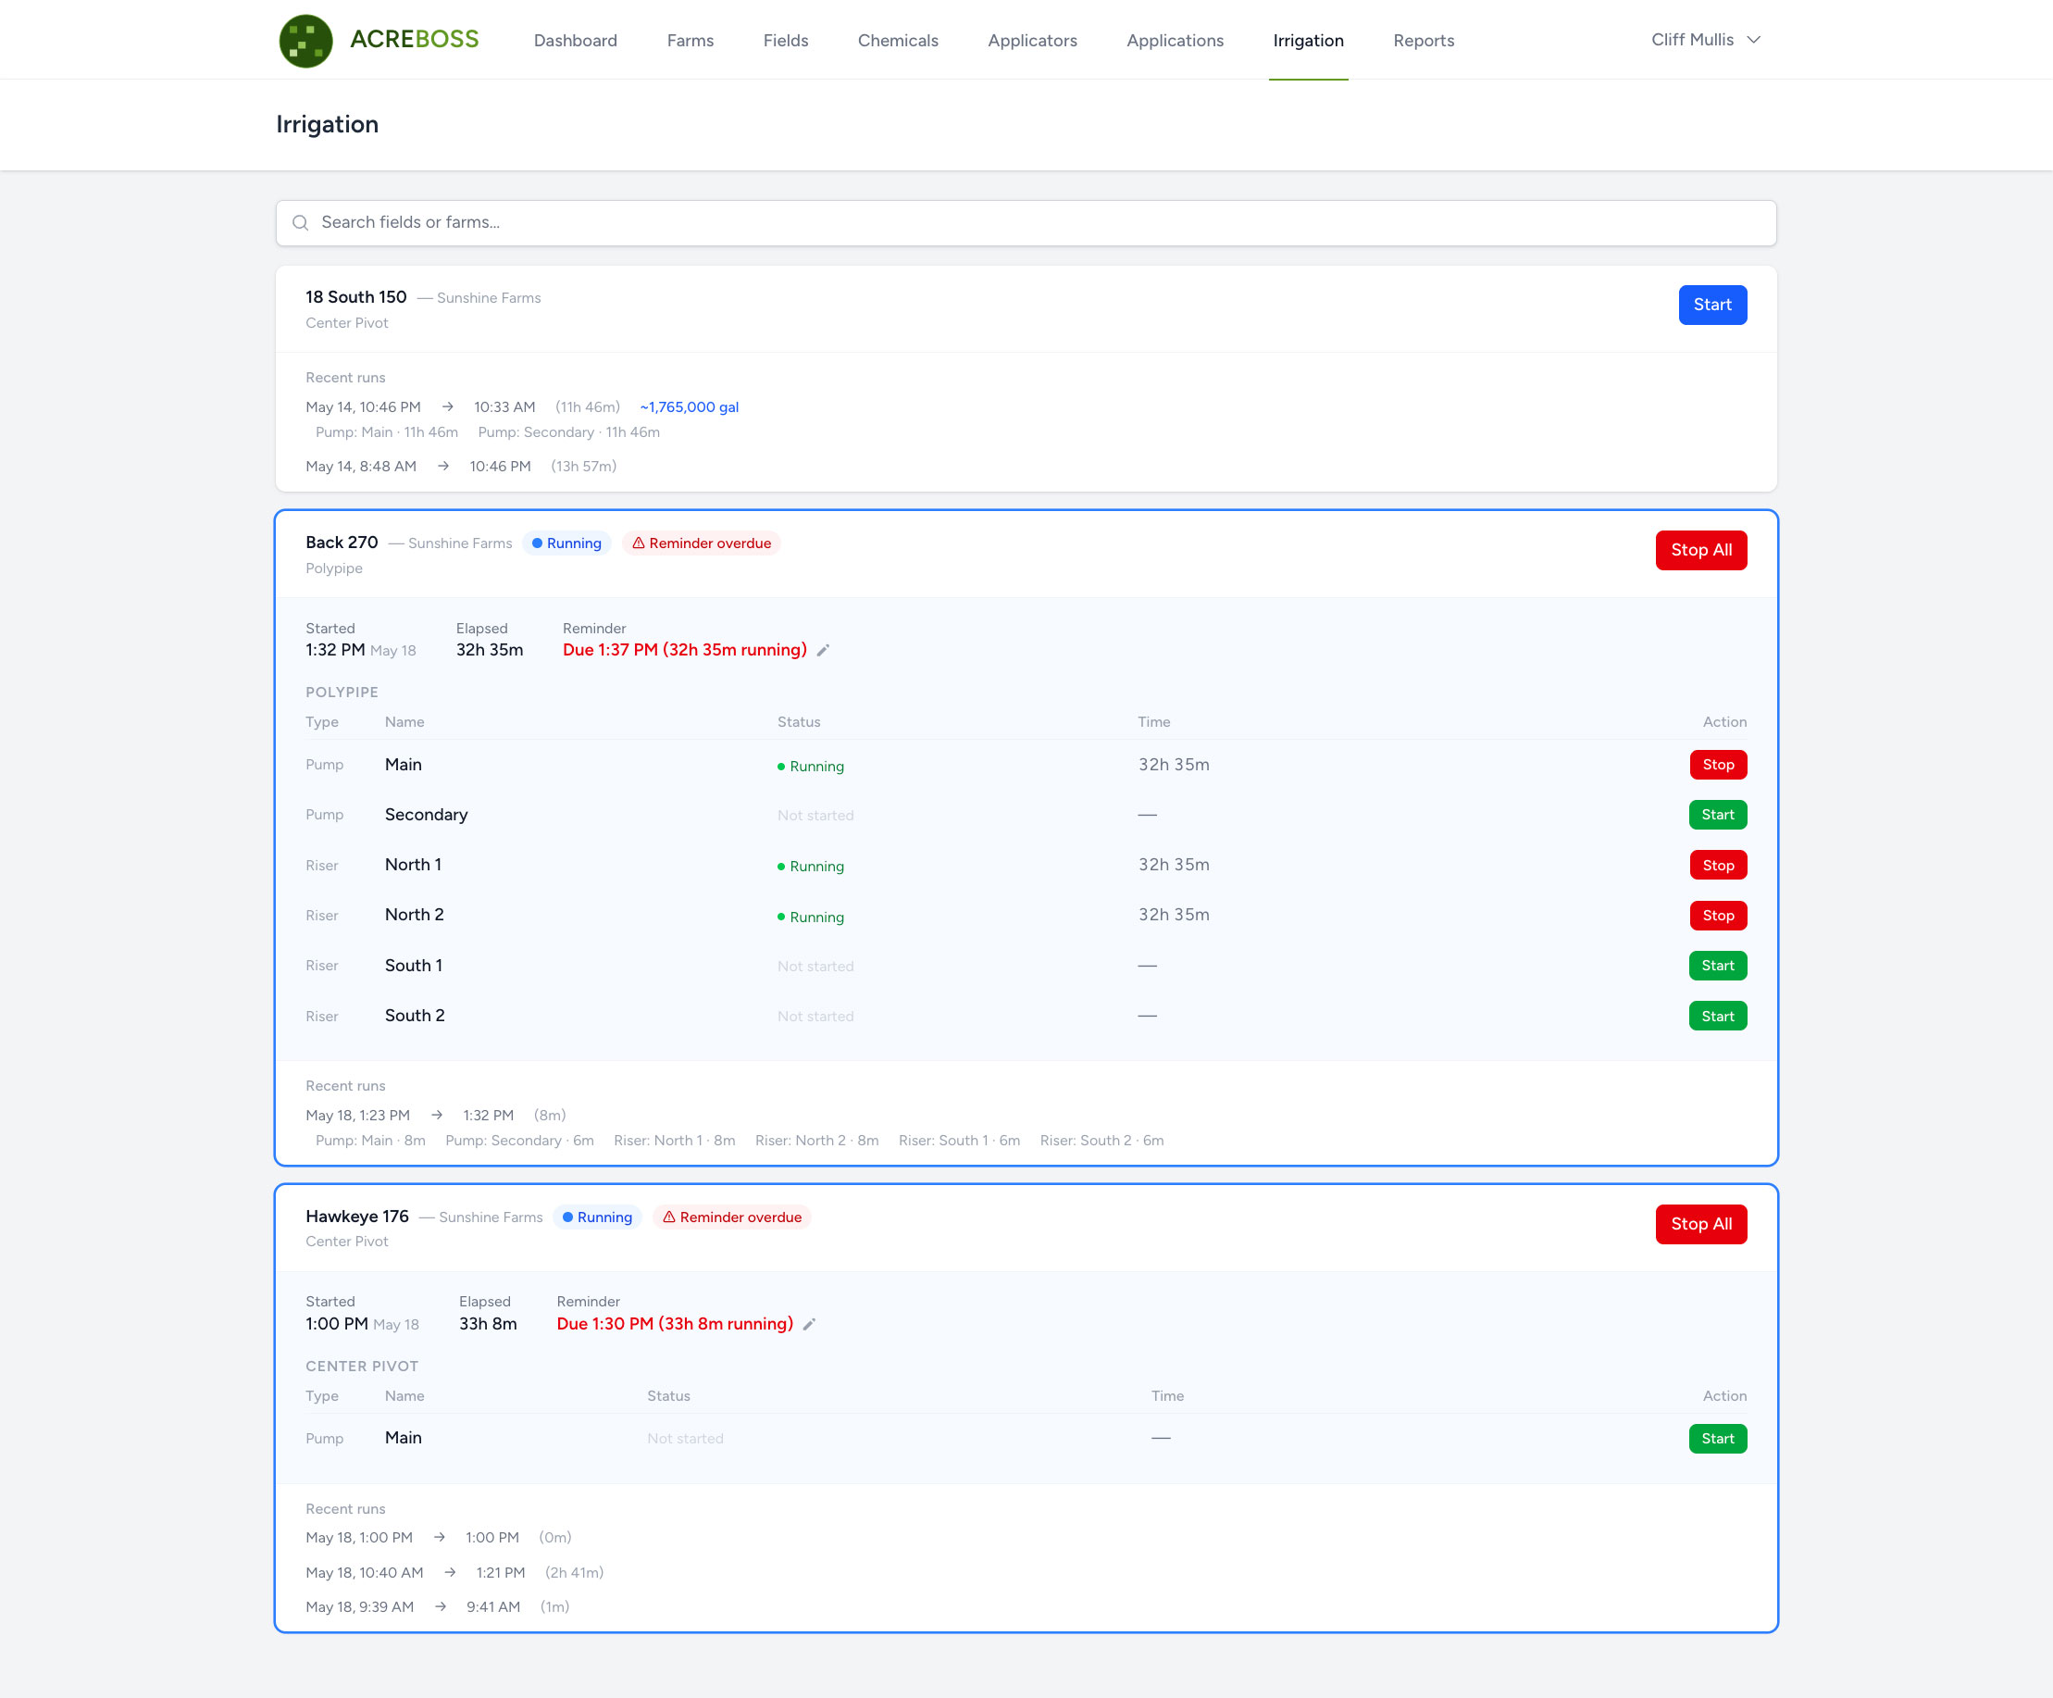The height and width of the screenshot is (1698, 2053).
Task: Click 'Pump: Secondary · 11h 46m' detail
Action: tap(568, 432)
